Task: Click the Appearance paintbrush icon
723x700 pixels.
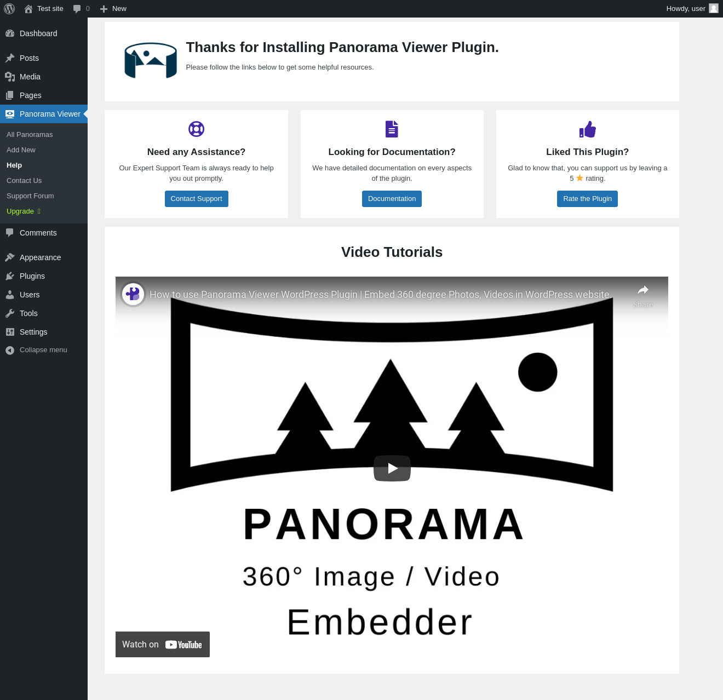Action: (x=10, y=257)
